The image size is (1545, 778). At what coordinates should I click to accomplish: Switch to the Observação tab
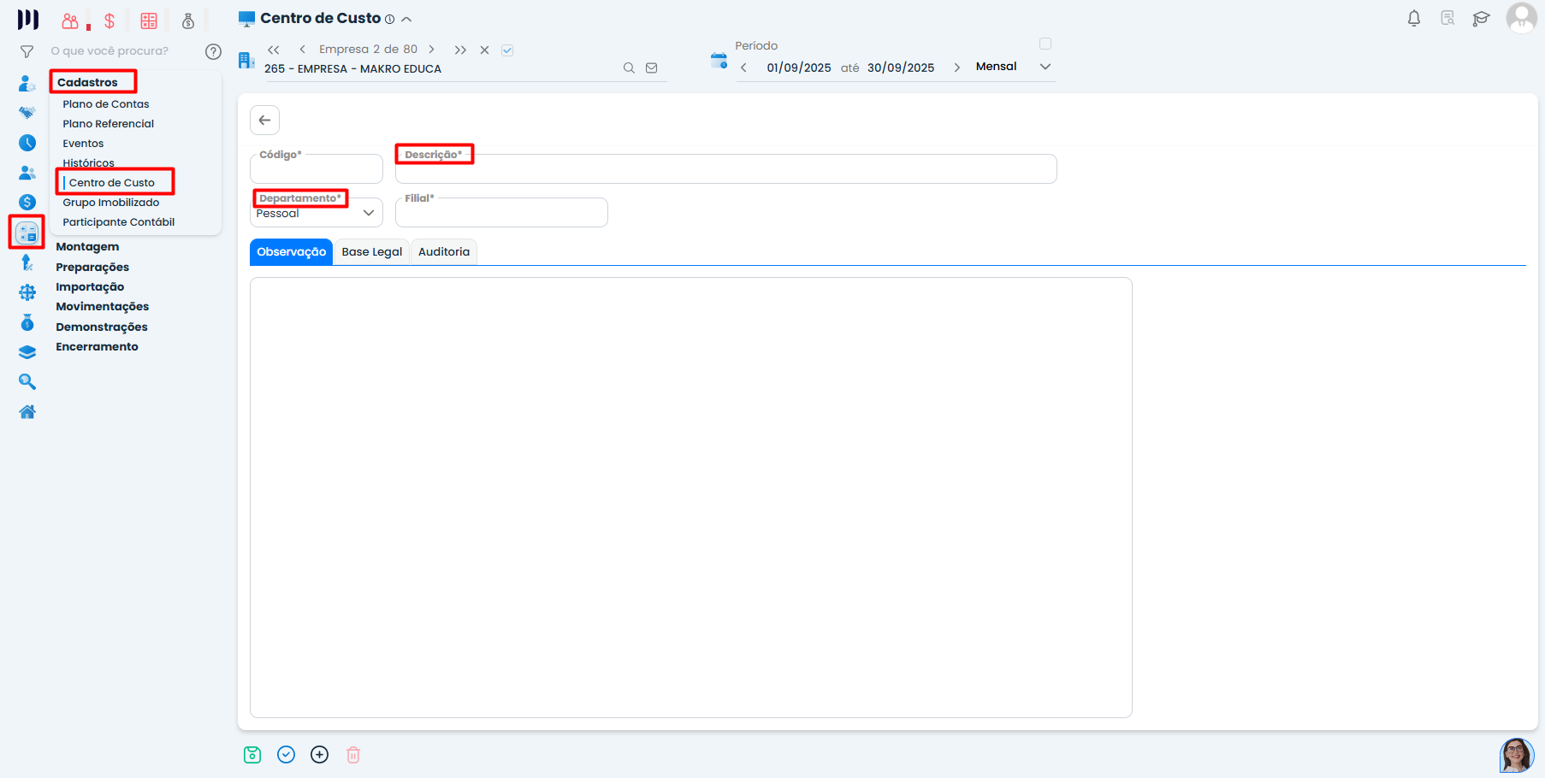point(291,252)
